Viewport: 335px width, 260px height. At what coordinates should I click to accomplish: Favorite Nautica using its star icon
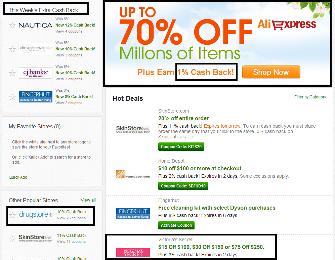pyautogui.click(x=12, y=26)
